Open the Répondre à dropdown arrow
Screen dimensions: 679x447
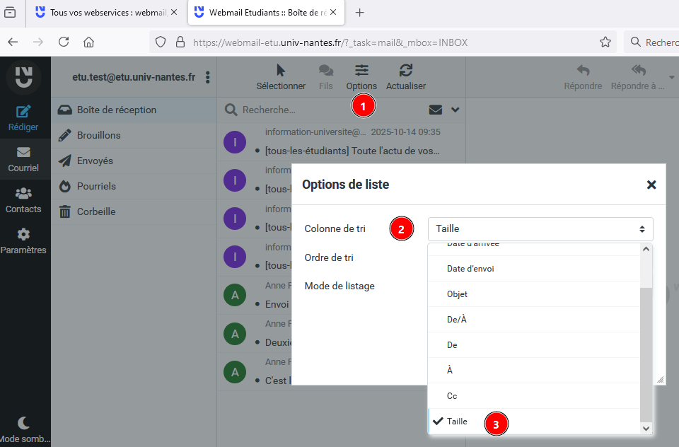[672, 76]
